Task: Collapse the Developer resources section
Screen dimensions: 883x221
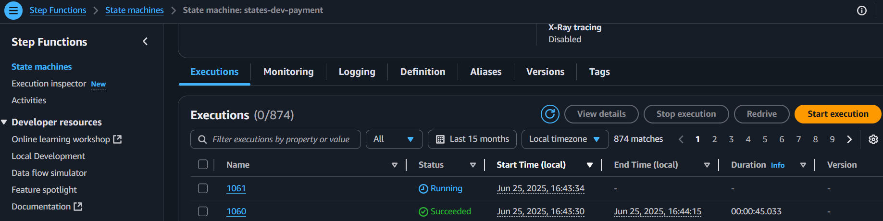Action: point(4,122)
